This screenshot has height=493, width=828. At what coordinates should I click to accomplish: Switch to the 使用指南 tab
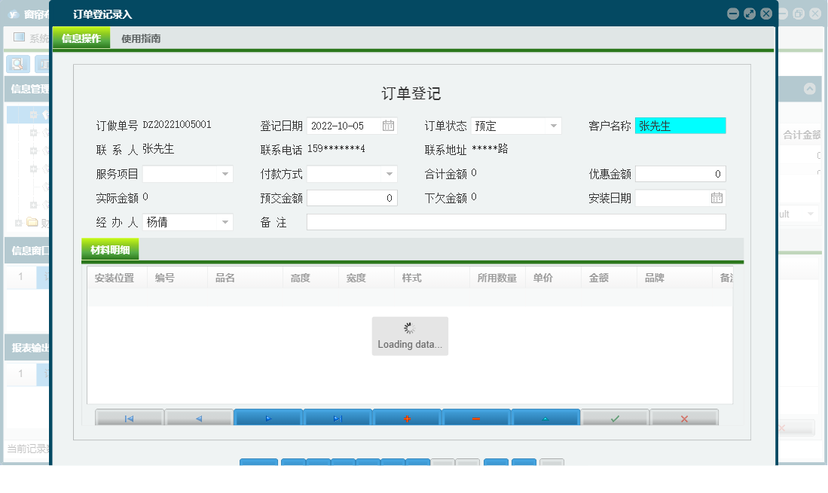click(139, 37)
